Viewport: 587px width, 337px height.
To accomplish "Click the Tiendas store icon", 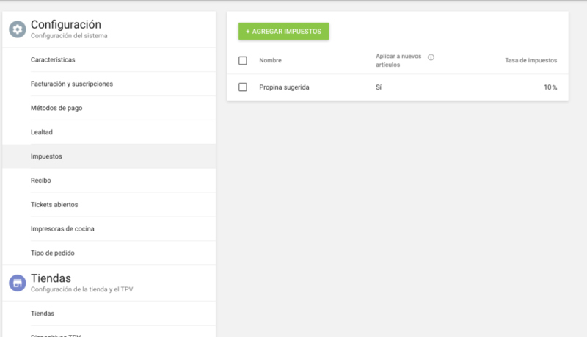I will 17,283.
